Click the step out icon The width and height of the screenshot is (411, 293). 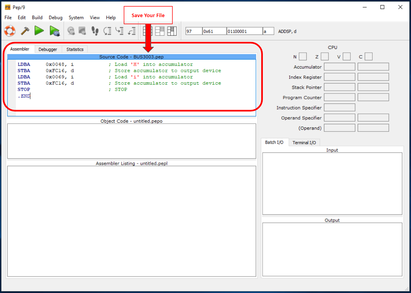tap(132, 31)
